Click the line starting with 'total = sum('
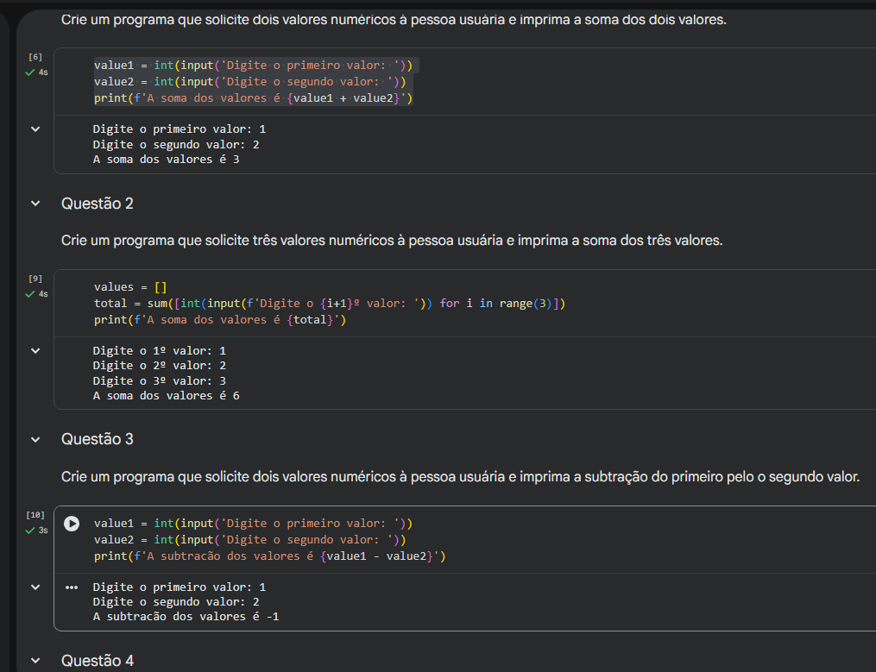 [330, 304]
